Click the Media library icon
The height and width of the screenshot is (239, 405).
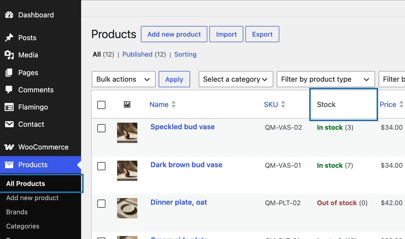pyautogui.click(x=9, y=55)
